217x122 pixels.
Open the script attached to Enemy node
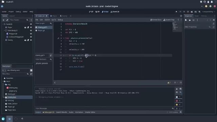(x=28, y=40)
